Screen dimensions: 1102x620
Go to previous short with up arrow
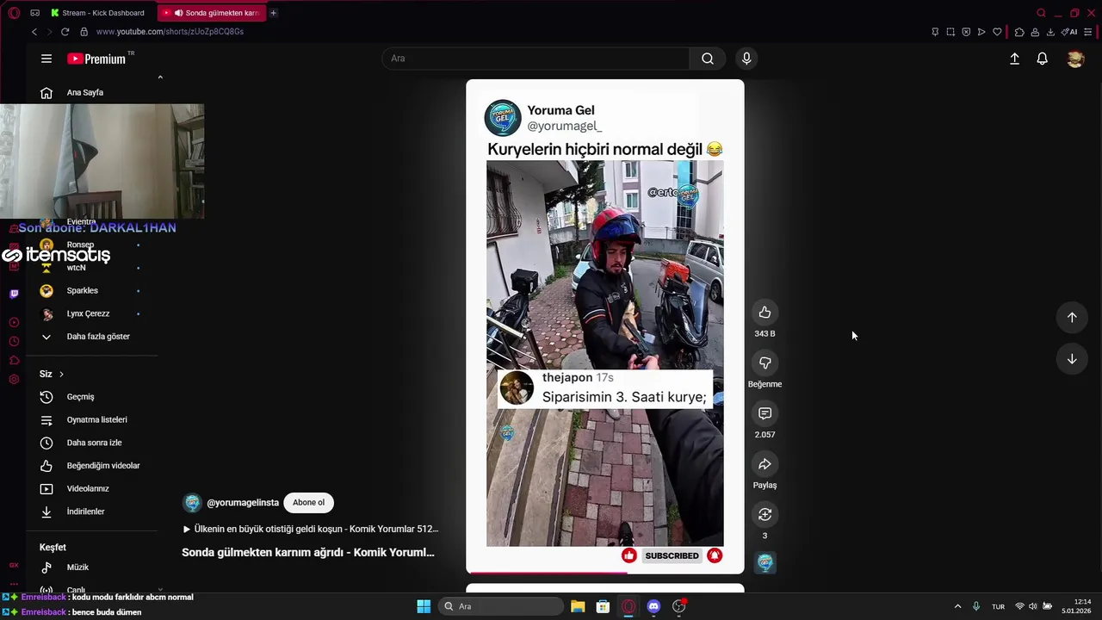[1072, 317]
